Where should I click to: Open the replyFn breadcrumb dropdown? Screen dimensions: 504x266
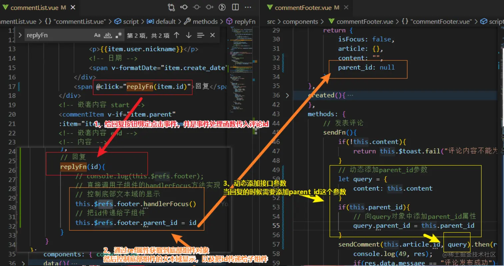[241, 22]
